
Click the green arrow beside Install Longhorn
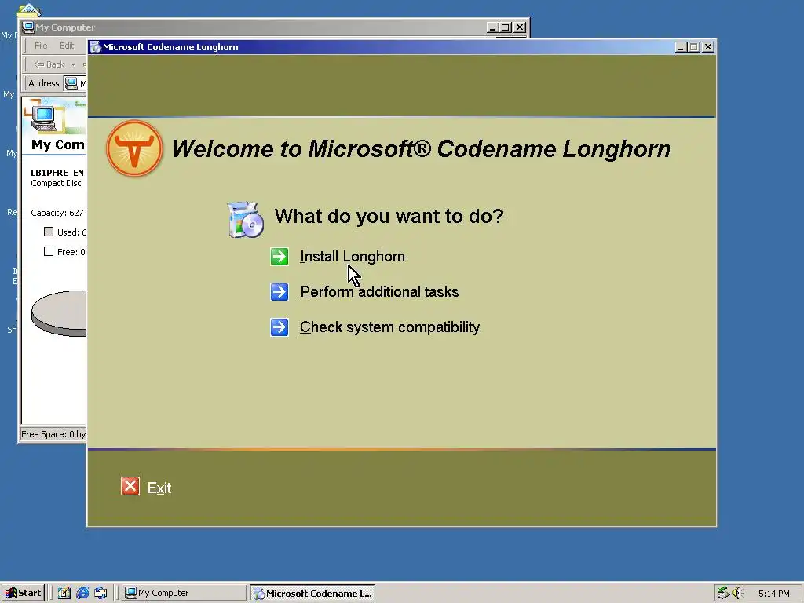click(280, 257)
